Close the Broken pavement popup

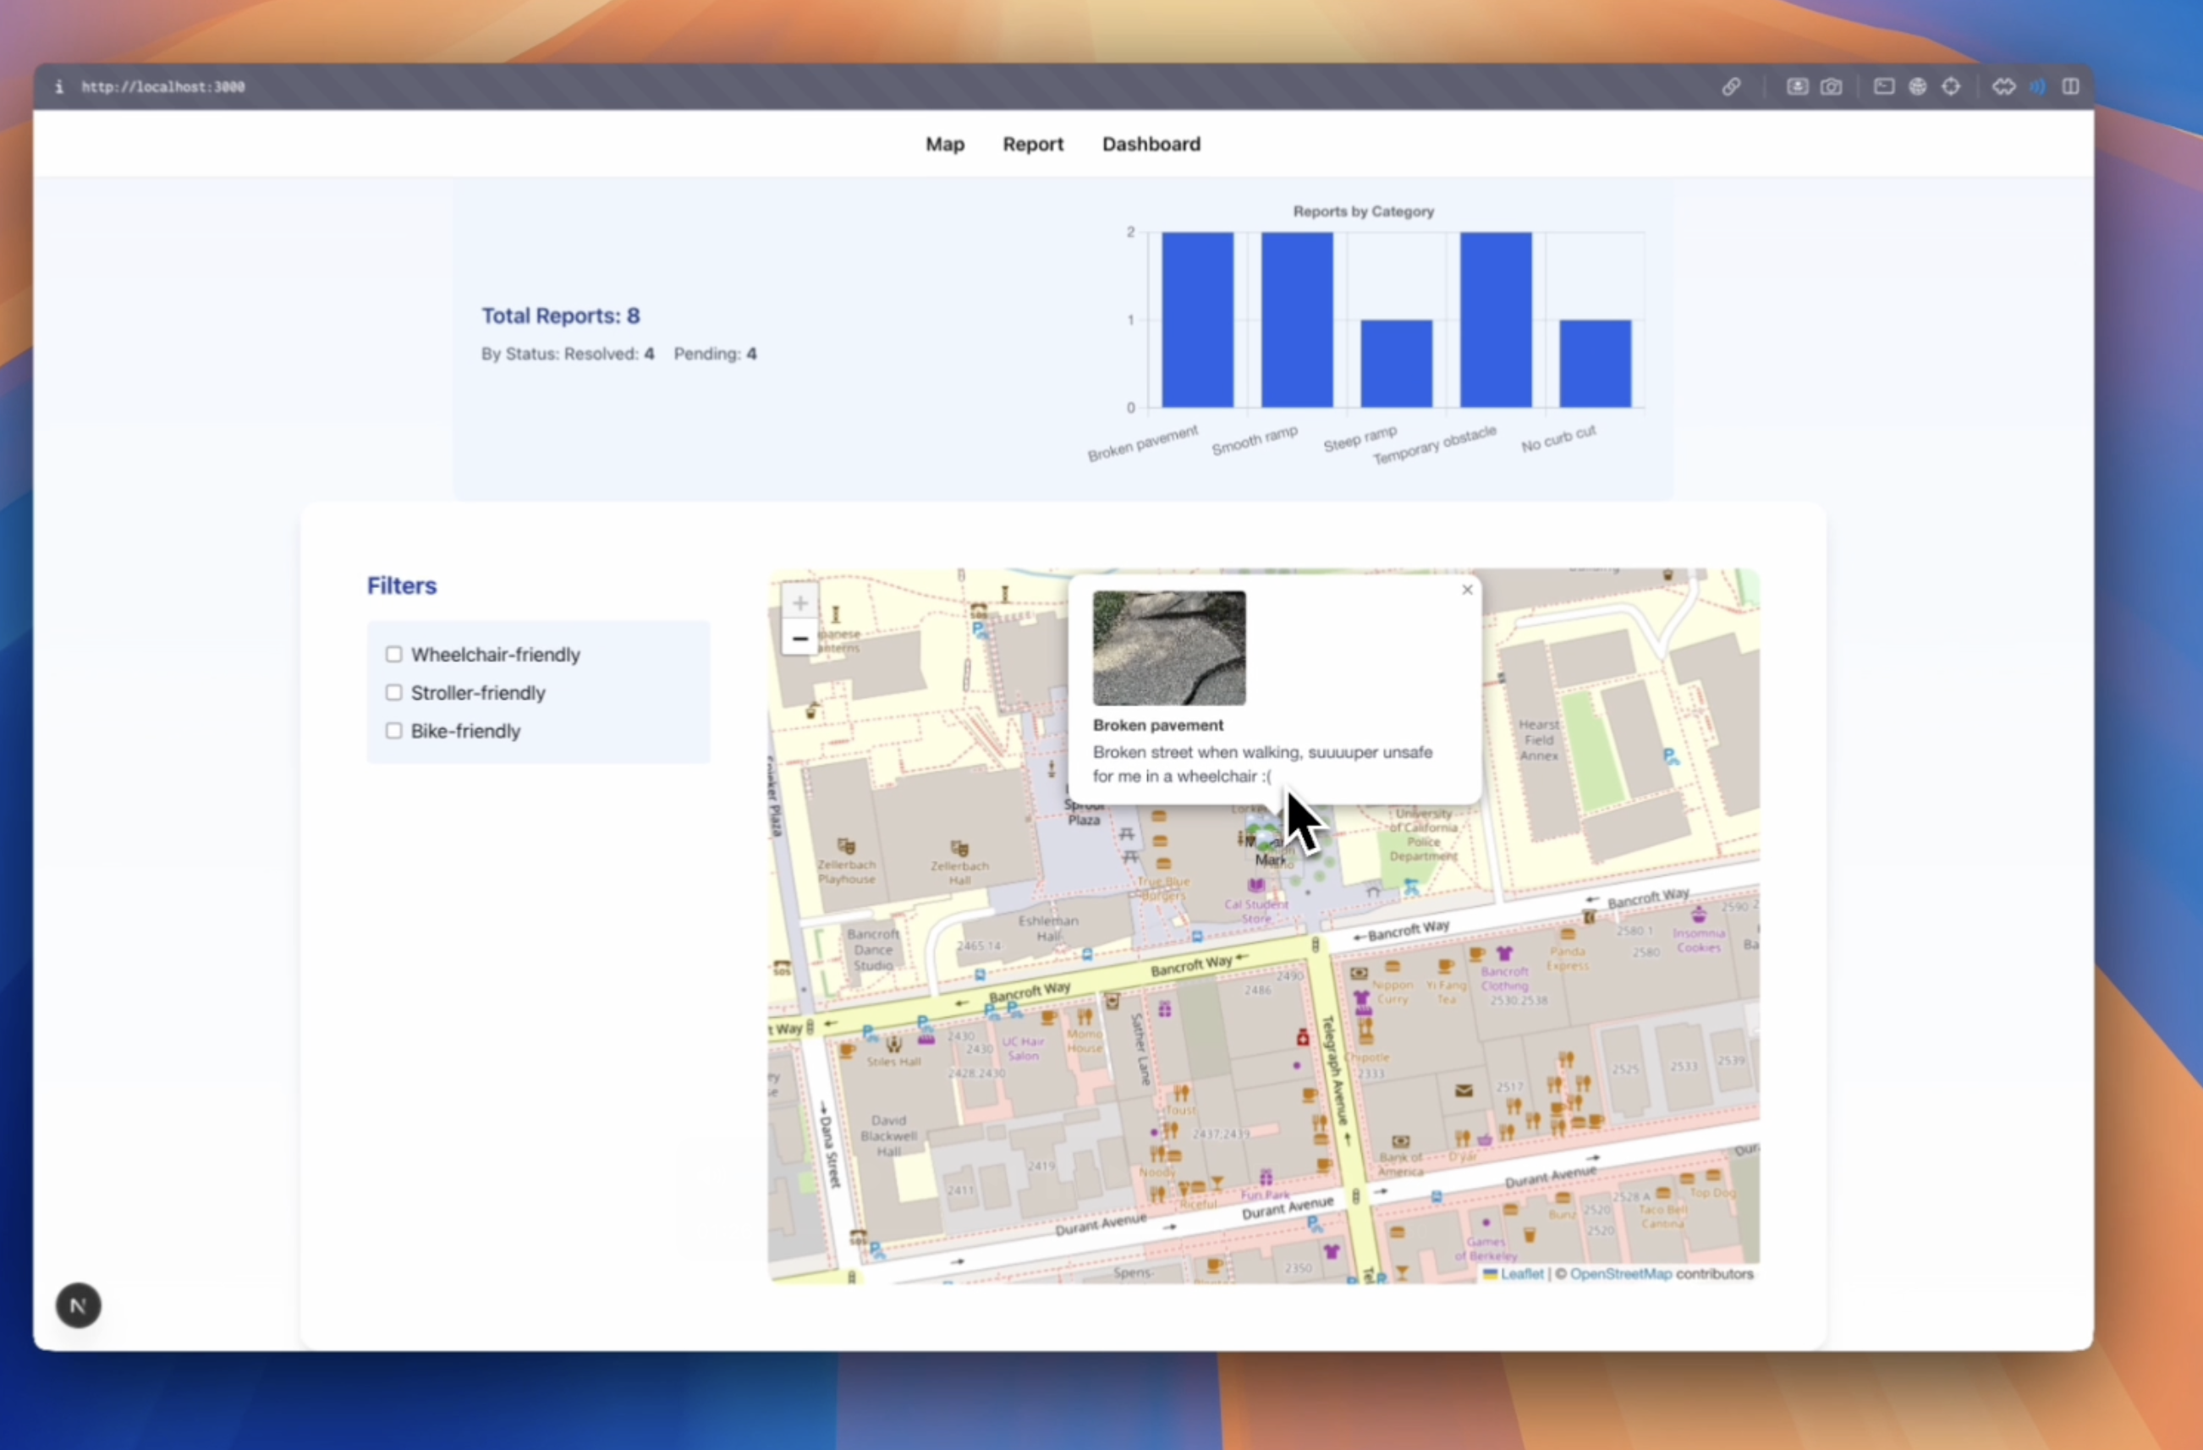[1467, 590]
